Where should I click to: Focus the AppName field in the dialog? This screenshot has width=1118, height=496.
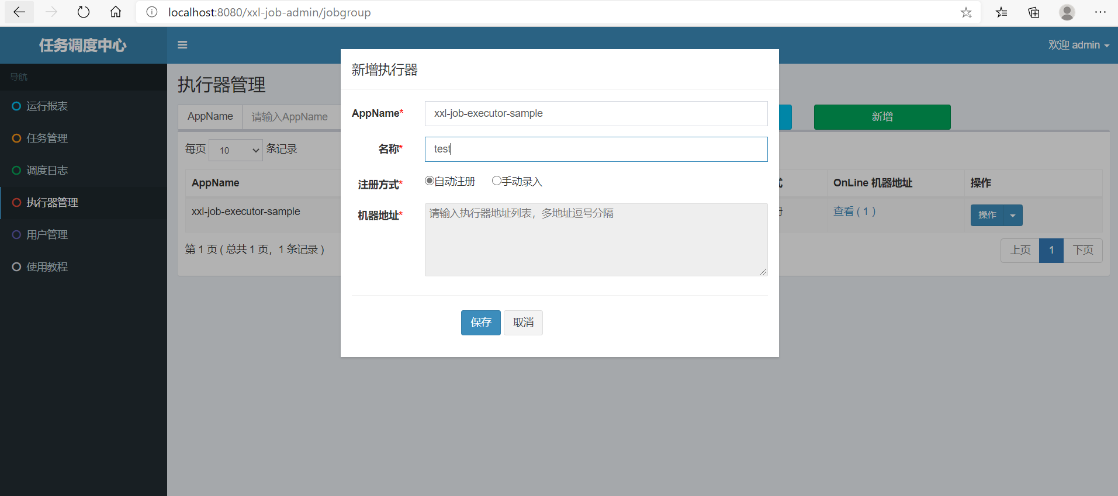pyautogui.click(x=596, y=113)
